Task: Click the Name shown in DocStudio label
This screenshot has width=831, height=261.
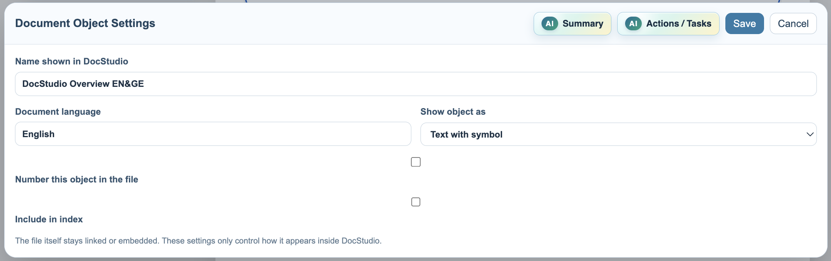Action: 72,62
